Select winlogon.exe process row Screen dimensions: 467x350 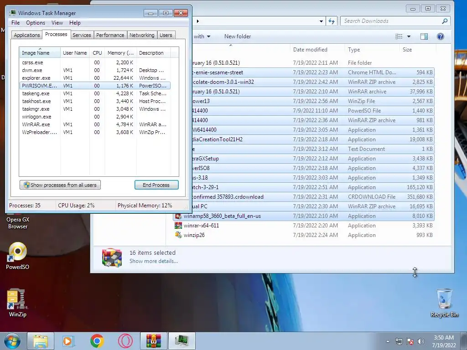[95, 117]
